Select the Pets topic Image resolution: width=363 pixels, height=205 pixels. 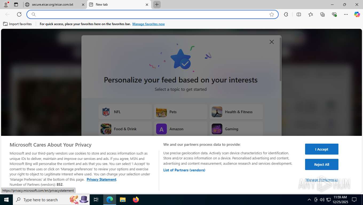click(x=181, y=112)
